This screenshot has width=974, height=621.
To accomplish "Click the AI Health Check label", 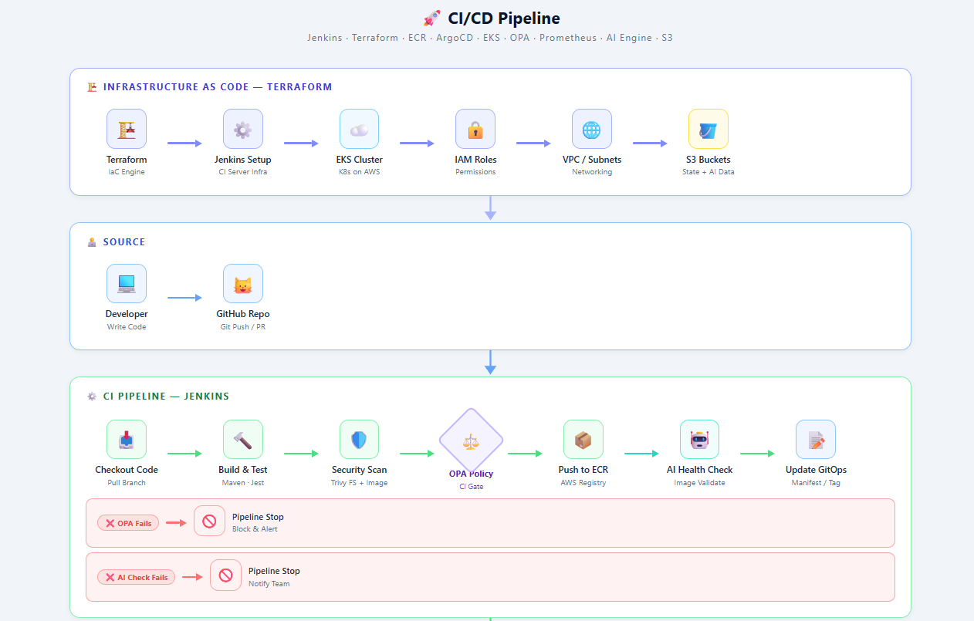I will click(700, 470).
